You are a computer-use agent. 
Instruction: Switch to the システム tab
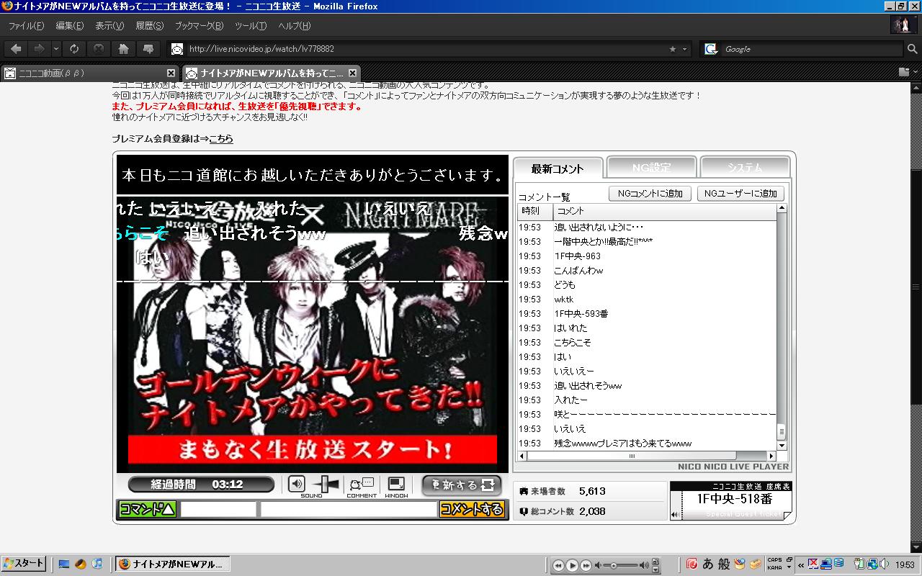pyautogui.click(x=745, y=167)
